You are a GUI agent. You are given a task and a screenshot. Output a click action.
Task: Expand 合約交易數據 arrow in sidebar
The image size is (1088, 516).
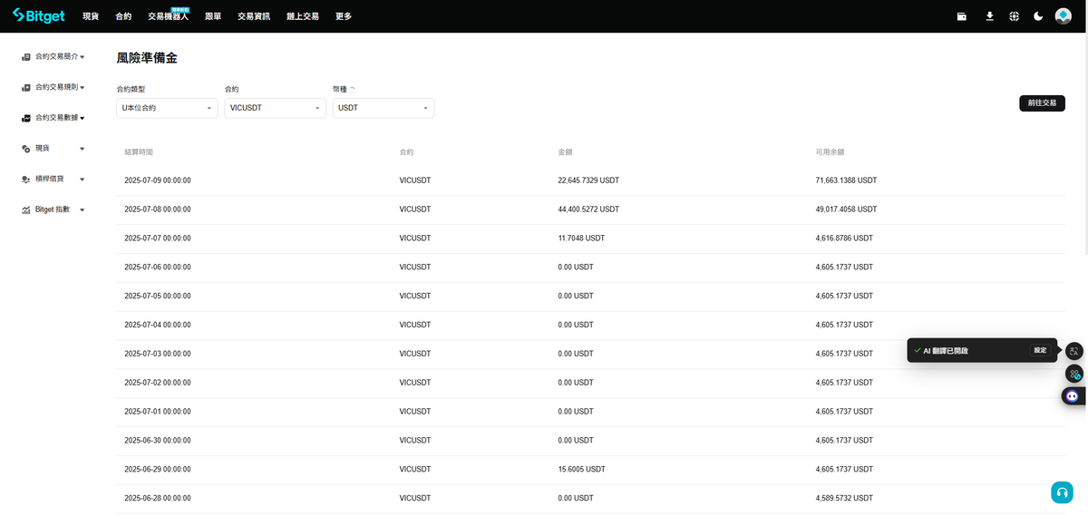(x=83, y=119)
